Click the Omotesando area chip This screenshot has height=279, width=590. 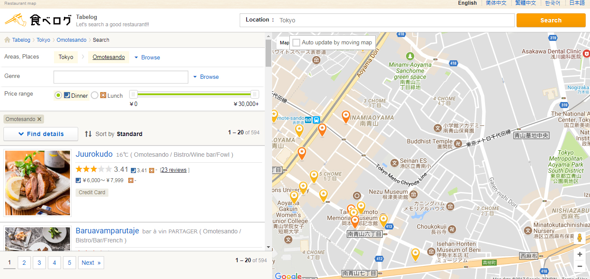pyautogui.click(x=109, y=57)
